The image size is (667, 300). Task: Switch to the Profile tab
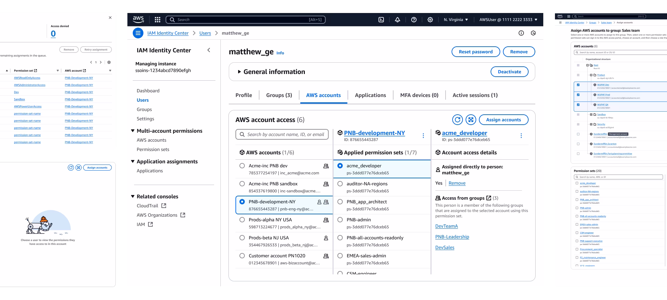(244, 95)
